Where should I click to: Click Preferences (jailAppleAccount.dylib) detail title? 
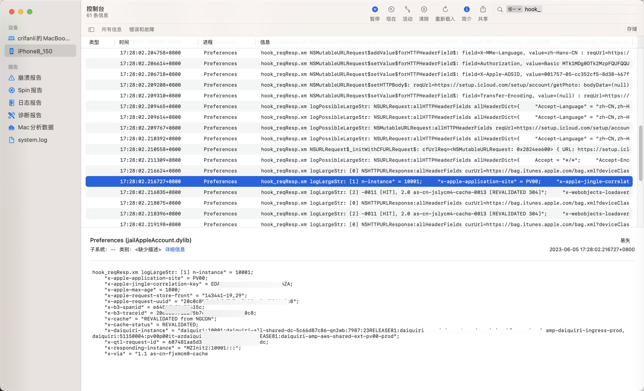click(141, 240)
